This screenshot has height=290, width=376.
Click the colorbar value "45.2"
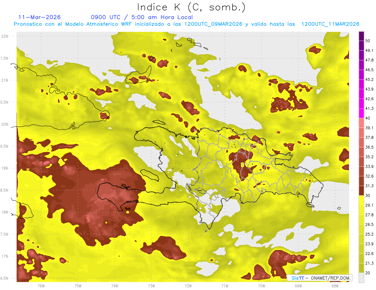(x=369, y=79)
